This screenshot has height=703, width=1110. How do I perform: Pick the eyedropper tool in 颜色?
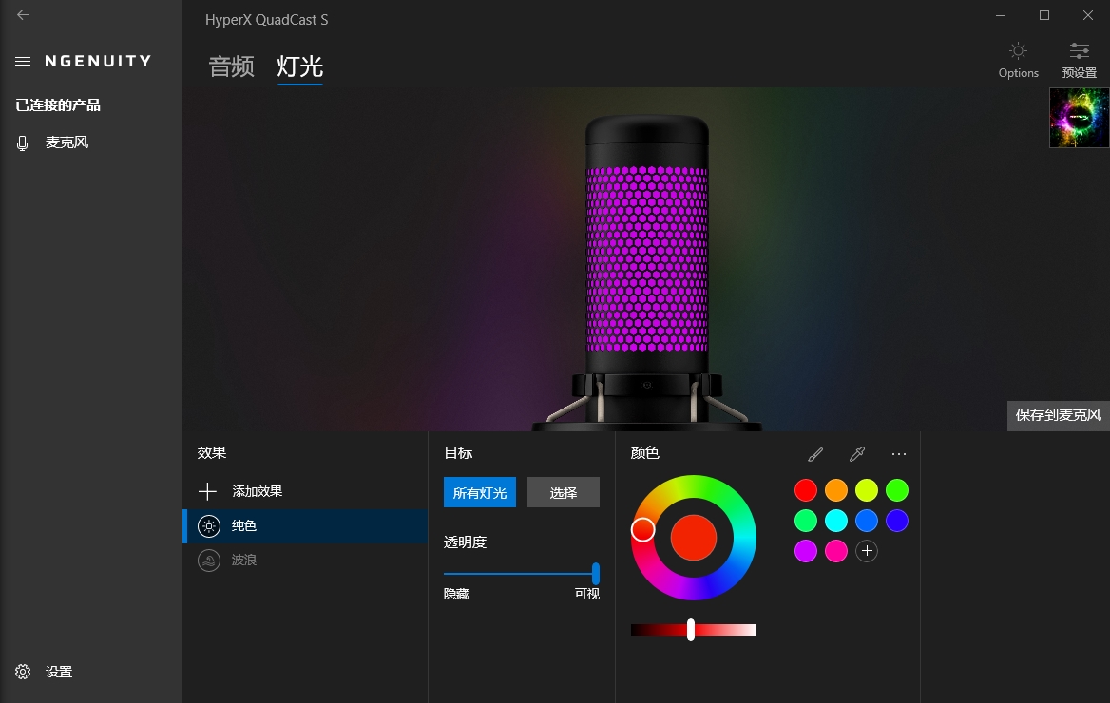(857, 454)
